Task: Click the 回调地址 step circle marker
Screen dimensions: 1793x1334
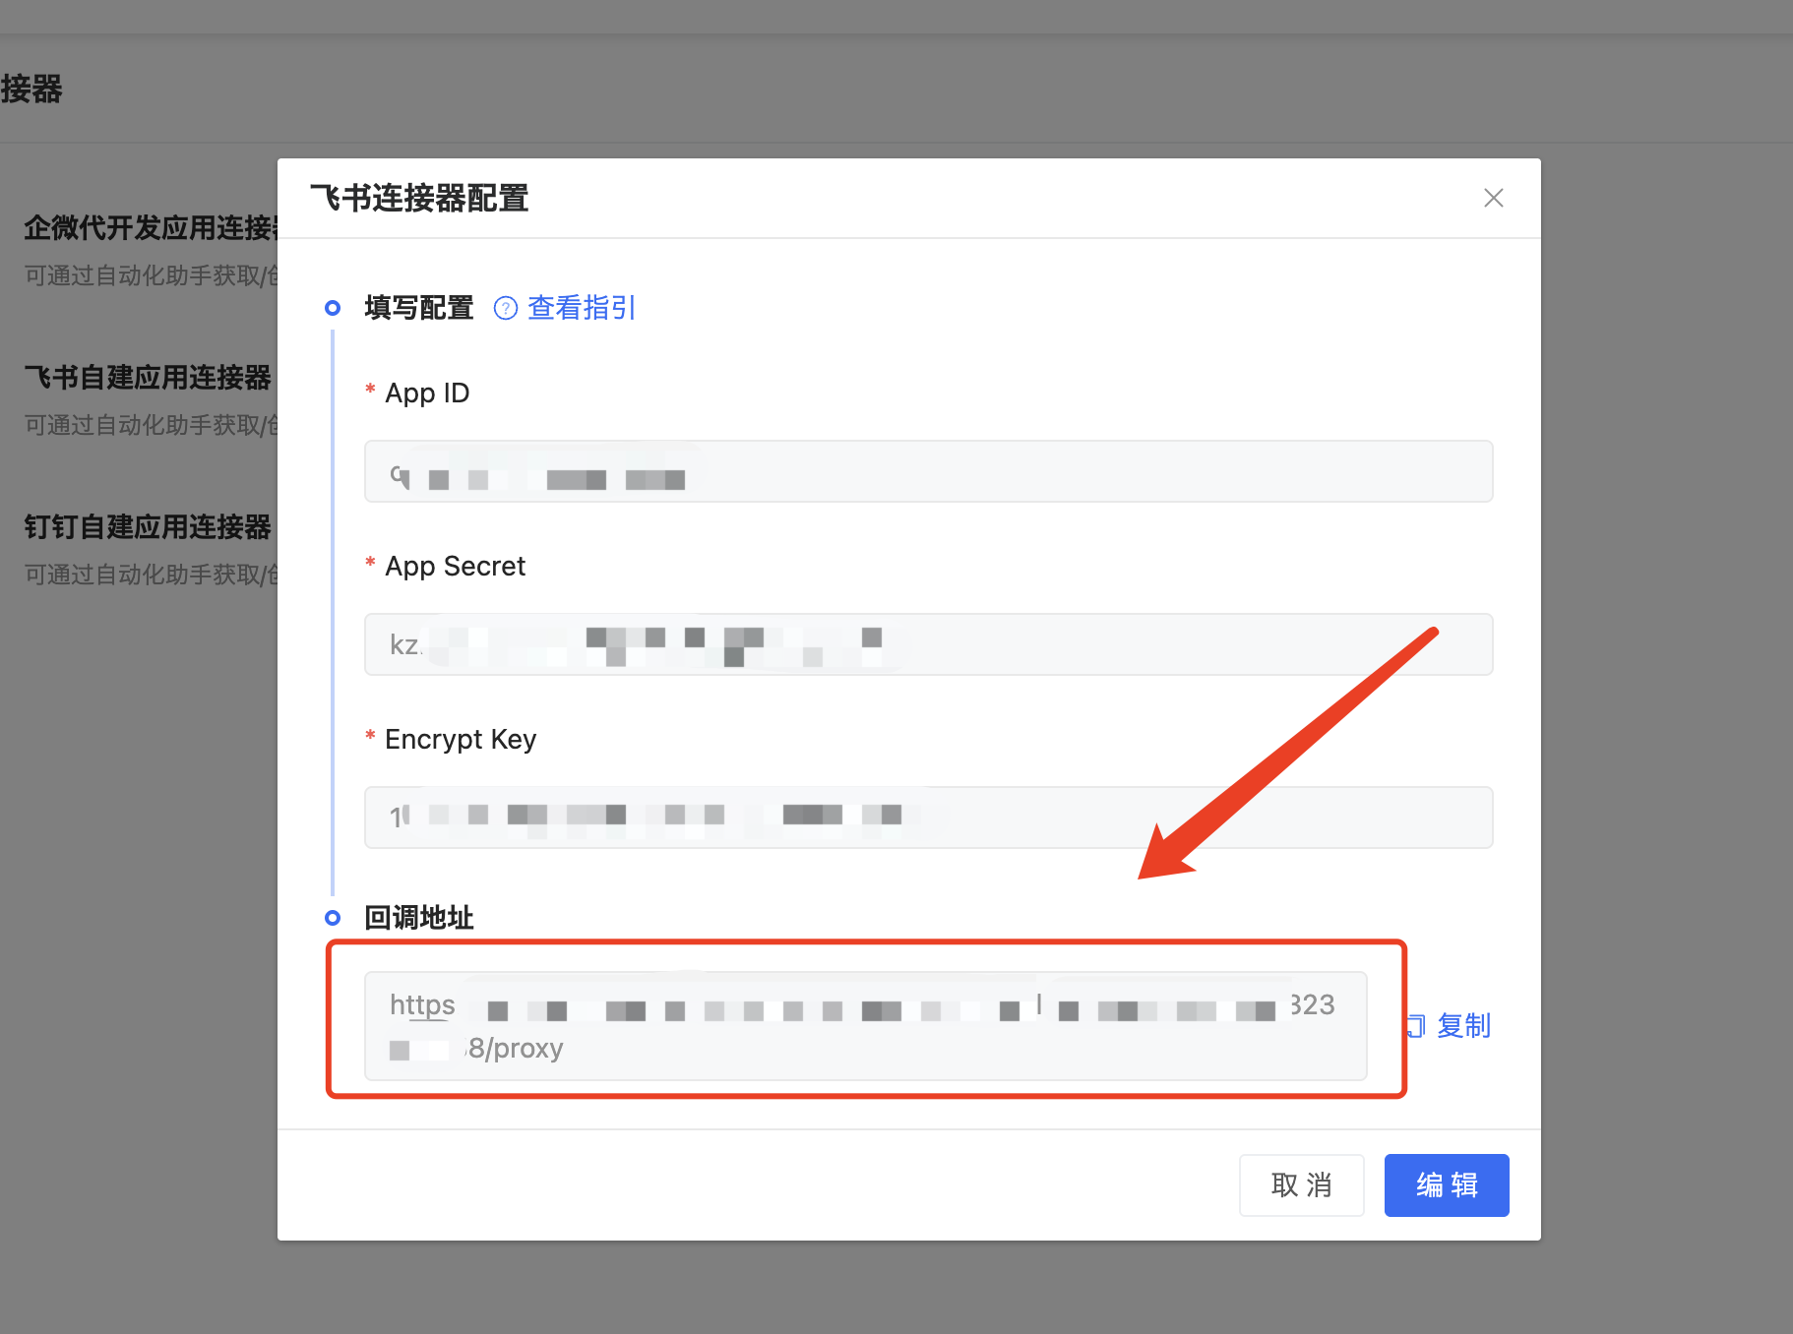Action: [333, 918]
